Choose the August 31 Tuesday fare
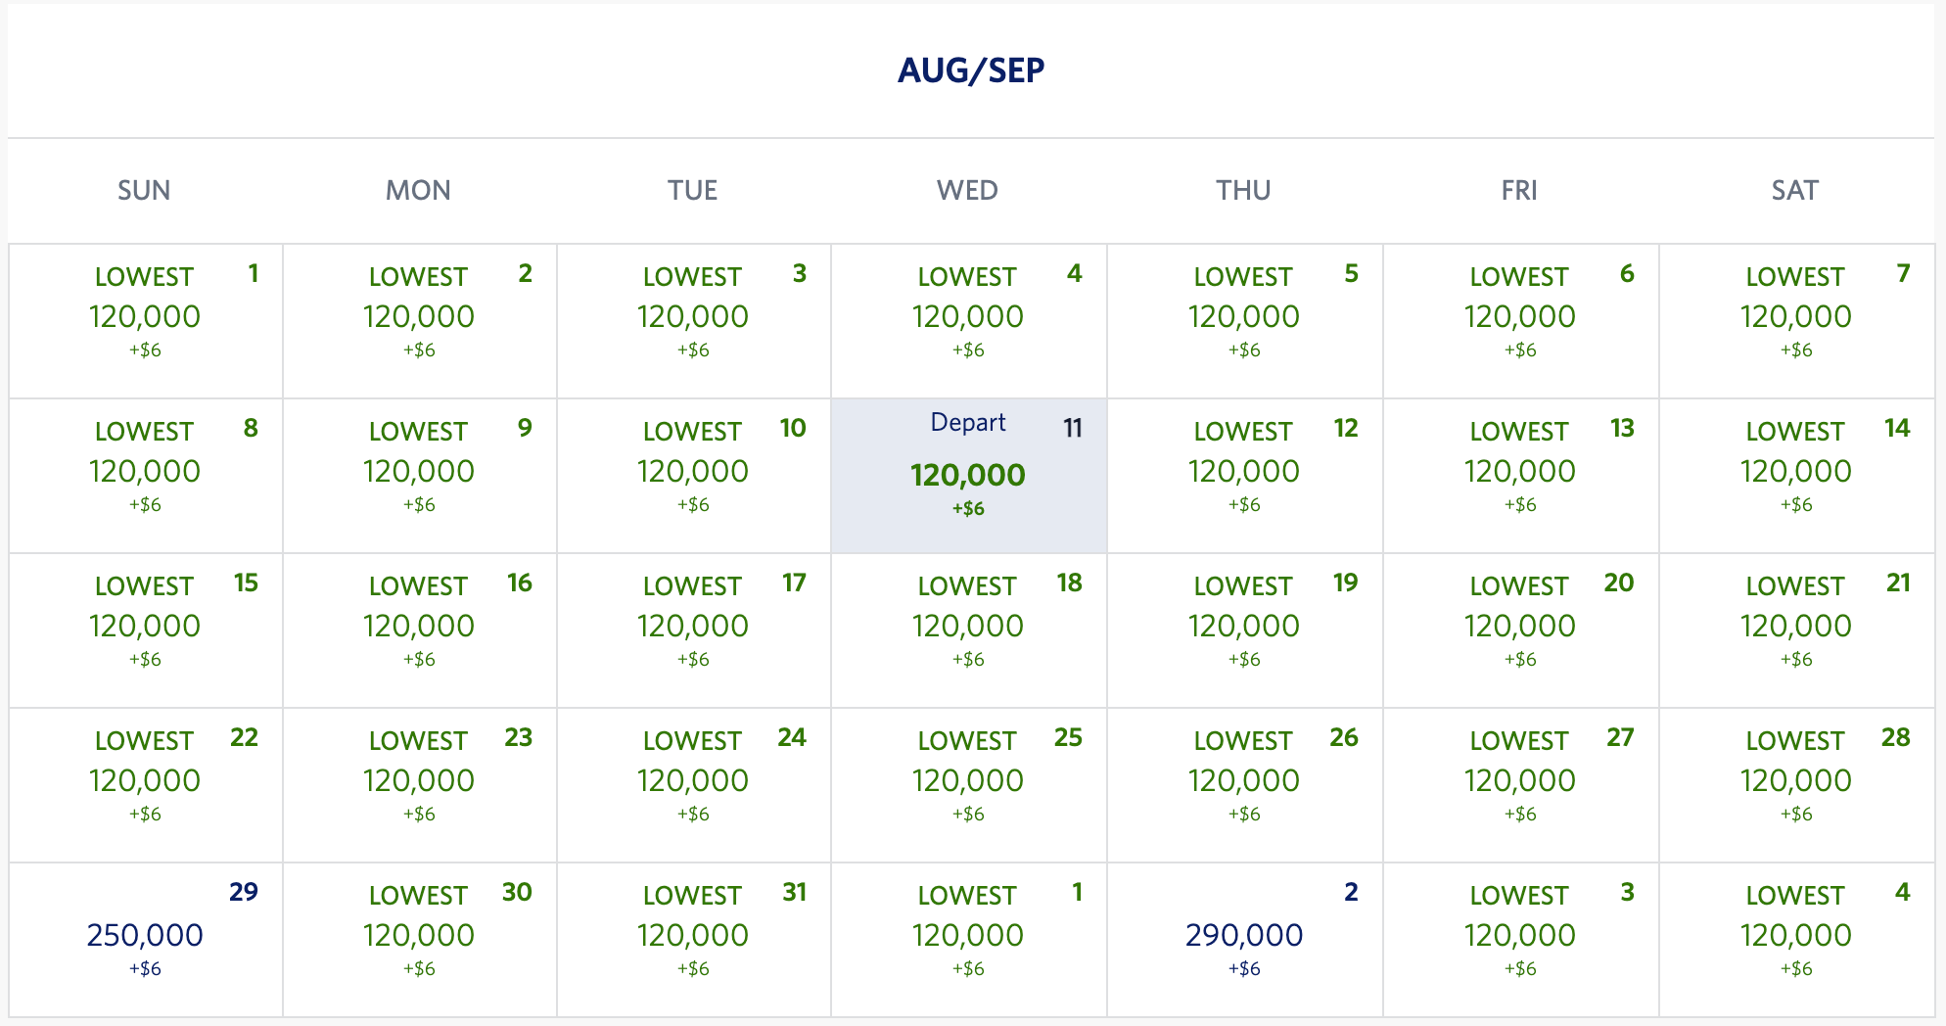Image resolution: width=1946 pixels, height=1026 pixels. (693, 937)
